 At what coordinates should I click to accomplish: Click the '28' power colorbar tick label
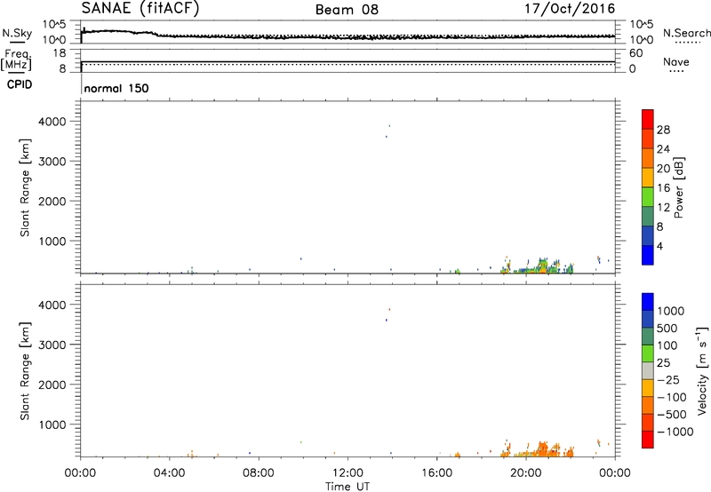pos(663,130)
